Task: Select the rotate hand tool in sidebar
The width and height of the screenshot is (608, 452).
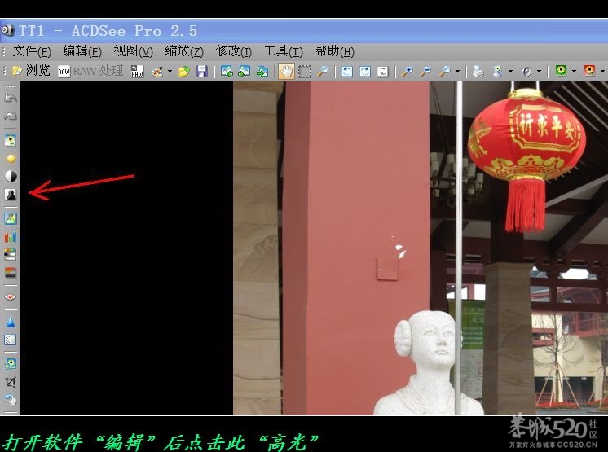Action: pyautogui.click(x=11, y=399)
